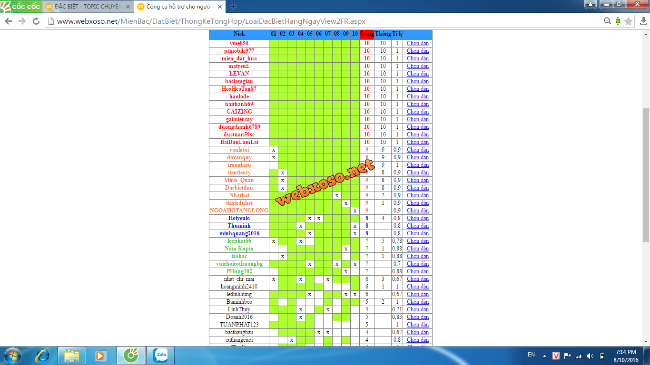Image resolution: width=650 pixels, height=365 pixels.
Task: Reload the current page
Action: tap(36, 21)
